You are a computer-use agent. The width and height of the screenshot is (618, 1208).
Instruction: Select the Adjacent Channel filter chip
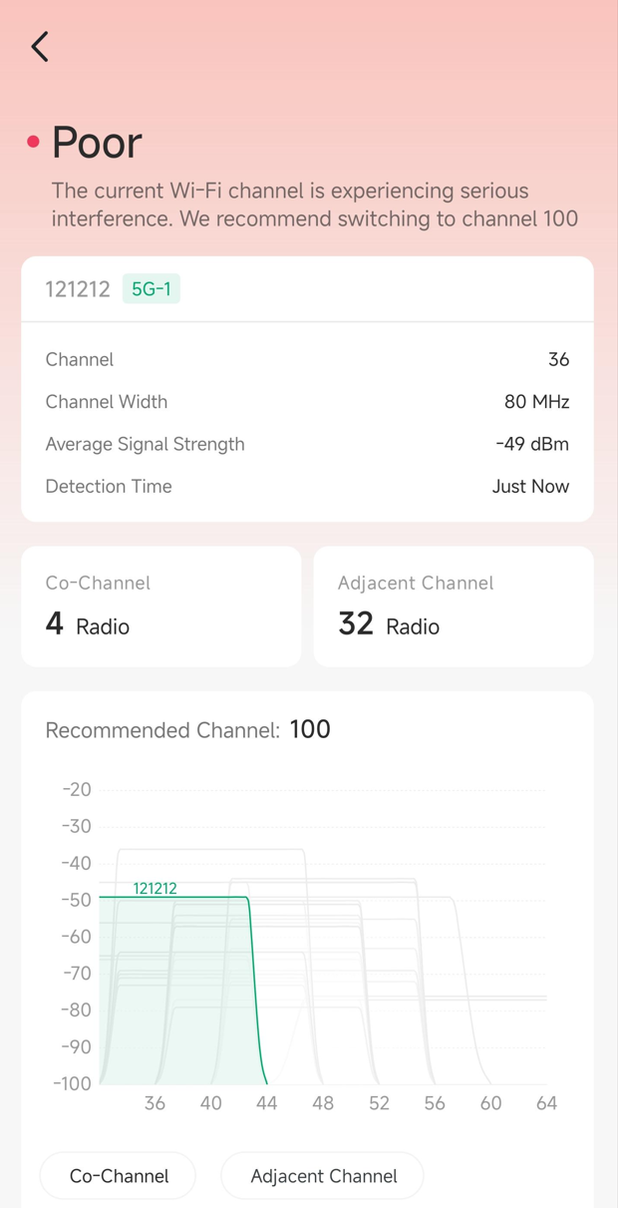point(323,1176)
